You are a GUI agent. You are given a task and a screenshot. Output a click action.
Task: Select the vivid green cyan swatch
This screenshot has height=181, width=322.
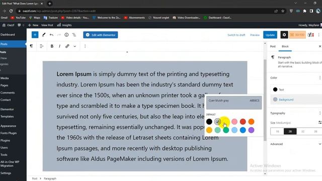pyautogui.click(x=226, y=130)
